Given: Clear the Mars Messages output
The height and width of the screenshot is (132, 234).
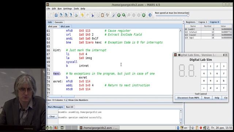Looking at the screenshot, I should [52, 117].
